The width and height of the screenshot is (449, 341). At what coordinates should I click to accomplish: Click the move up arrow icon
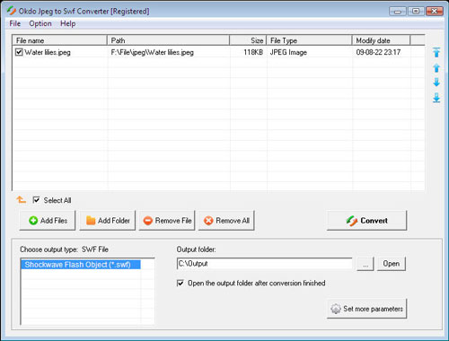coord(436,68)
